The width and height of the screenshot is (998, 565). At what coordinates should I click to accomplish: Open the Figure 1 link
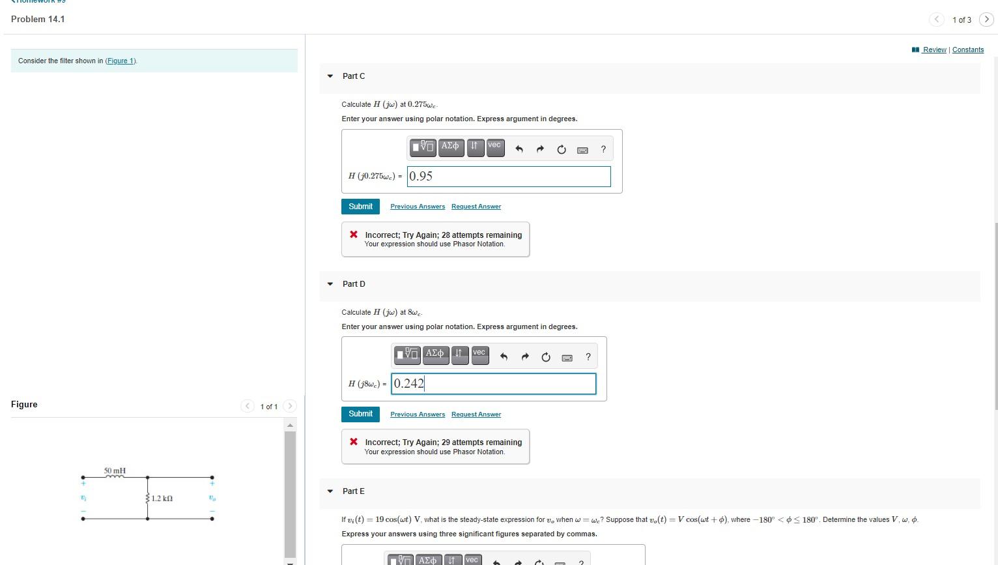point(121,61)
